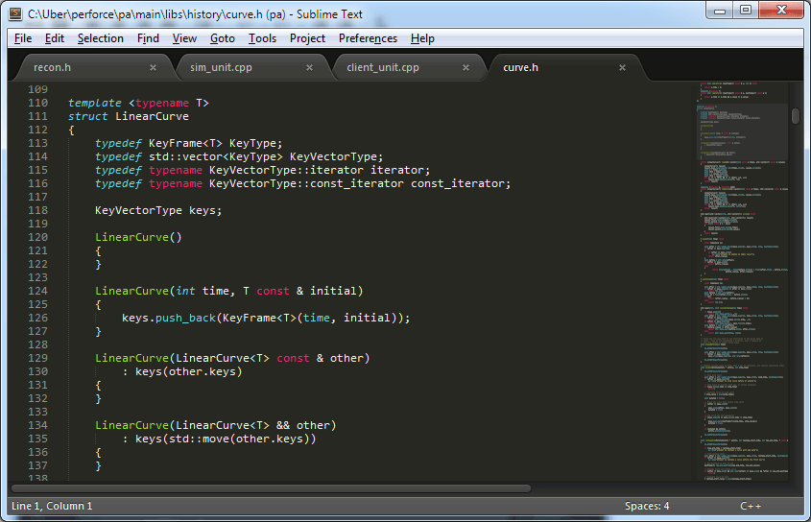Open the File menu
This screenshot has height=522, width=811.
(x=23, y=38)
